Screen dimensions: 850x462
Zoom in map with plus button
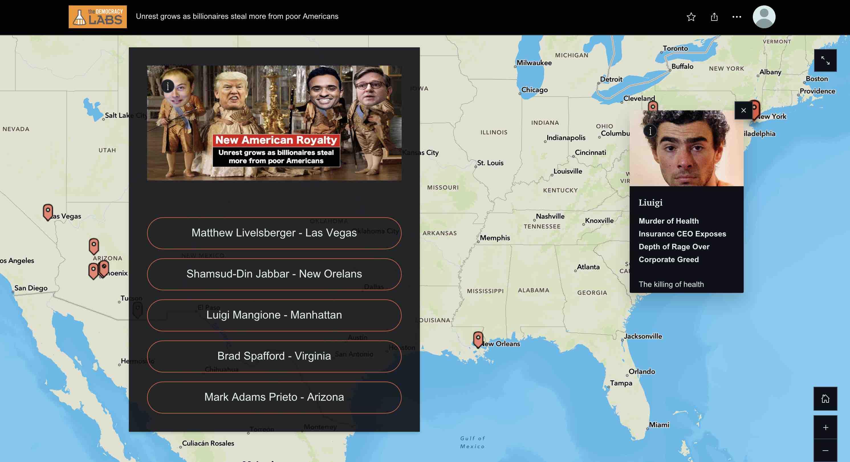(x=825, y=427)
